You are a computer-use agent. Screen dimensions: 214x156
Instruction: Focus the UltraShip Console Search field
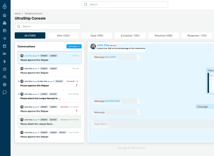[48, 26]
